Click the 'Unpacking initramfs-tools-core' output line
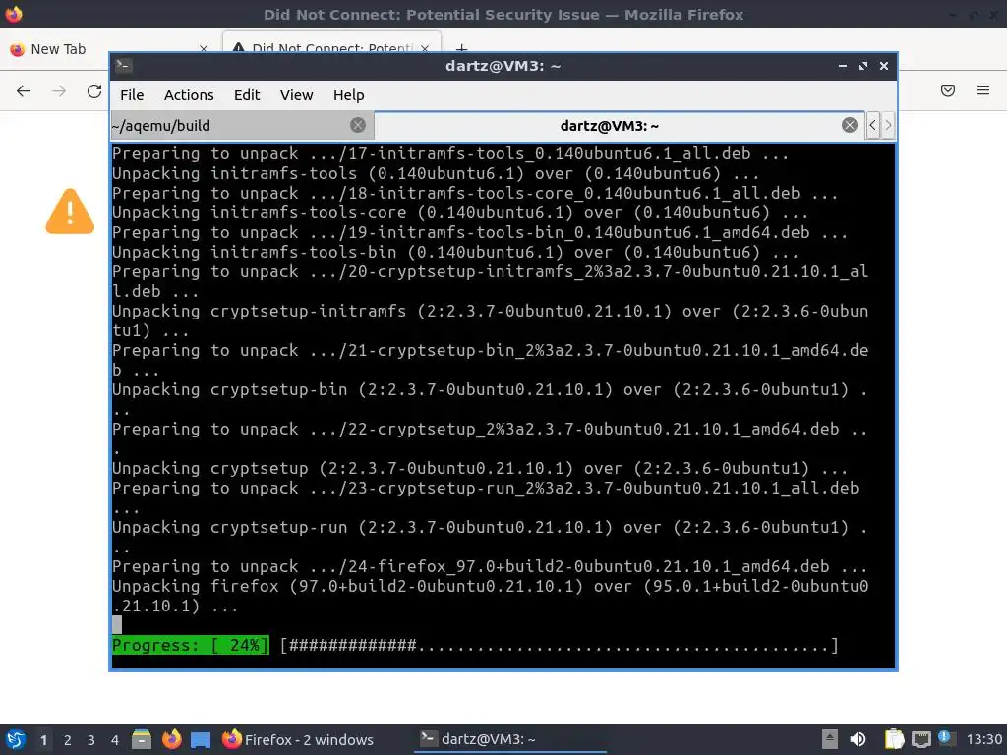This screenshot has width=1007, height=755. coord(460,212)
